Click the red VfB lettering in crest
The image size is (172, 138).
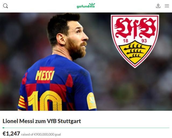pos(135,28)
